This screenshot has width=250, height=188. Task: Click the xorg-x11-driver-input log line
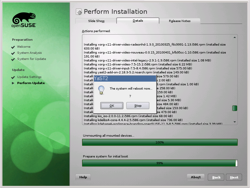click(138, 68)
